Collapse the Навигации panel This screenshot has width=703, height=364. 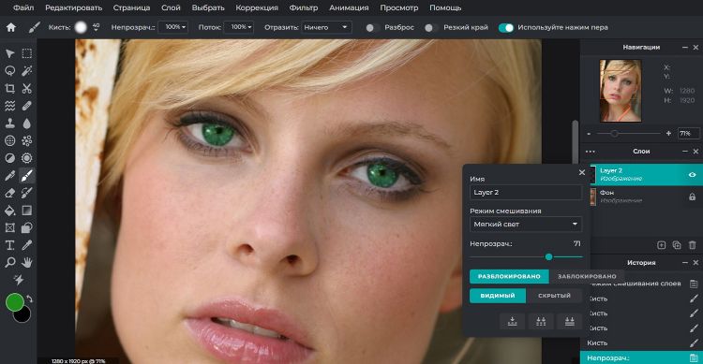tap(685, 47)
